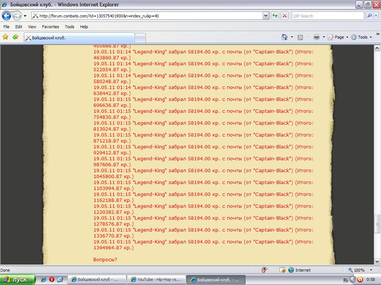Click the magnifier Search button

(x=369, y=16)
